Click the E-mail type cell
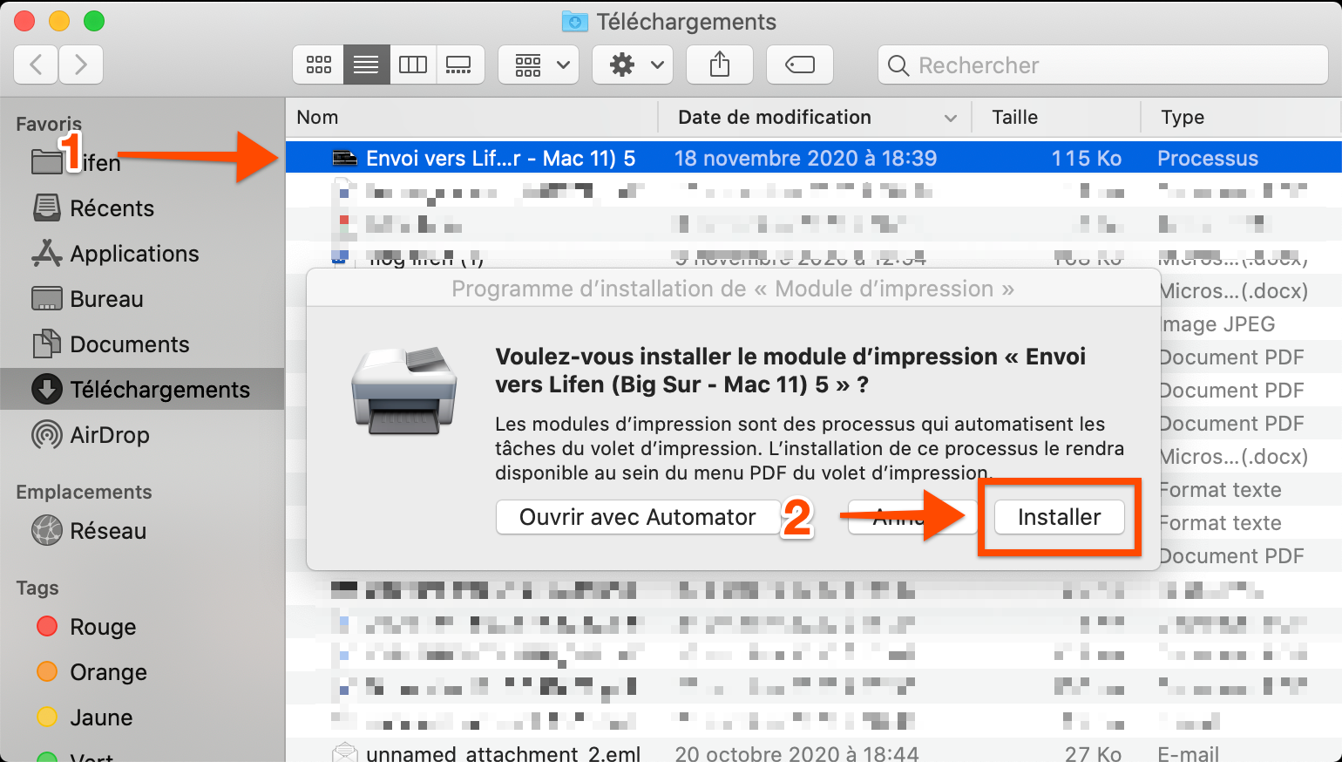The height and width of the screenshot is (762, 1342). click(1189, 753)
